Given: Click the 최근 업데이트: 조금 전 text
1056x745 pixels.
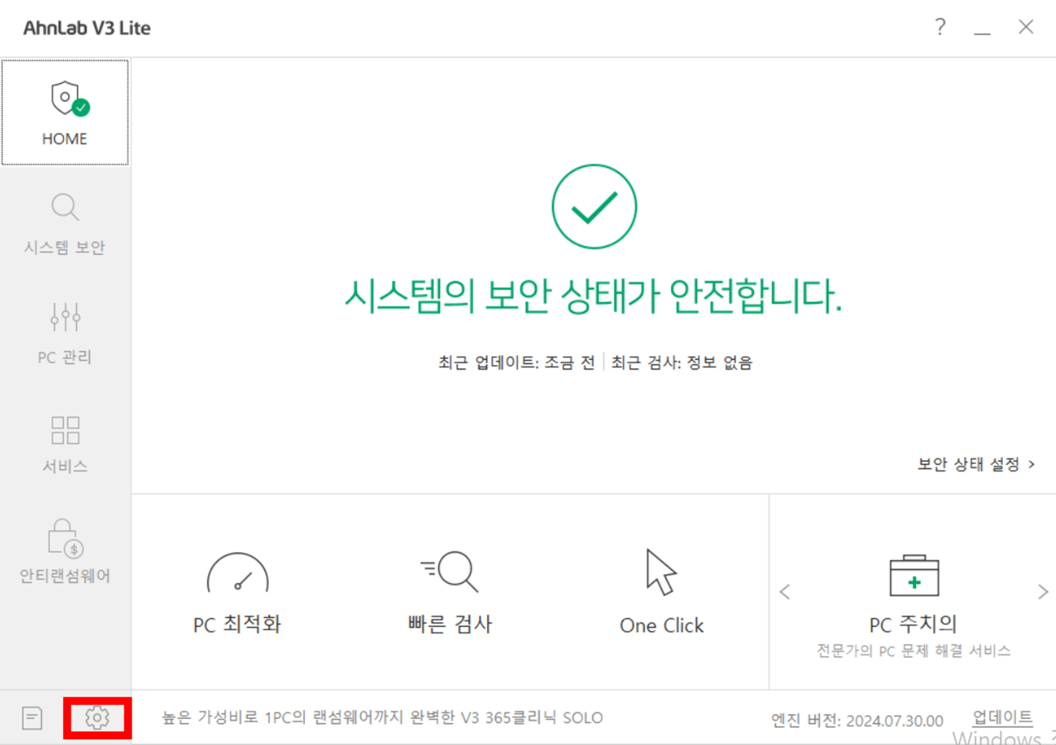Looking at the screenshot, I should (x=516, y=362).
